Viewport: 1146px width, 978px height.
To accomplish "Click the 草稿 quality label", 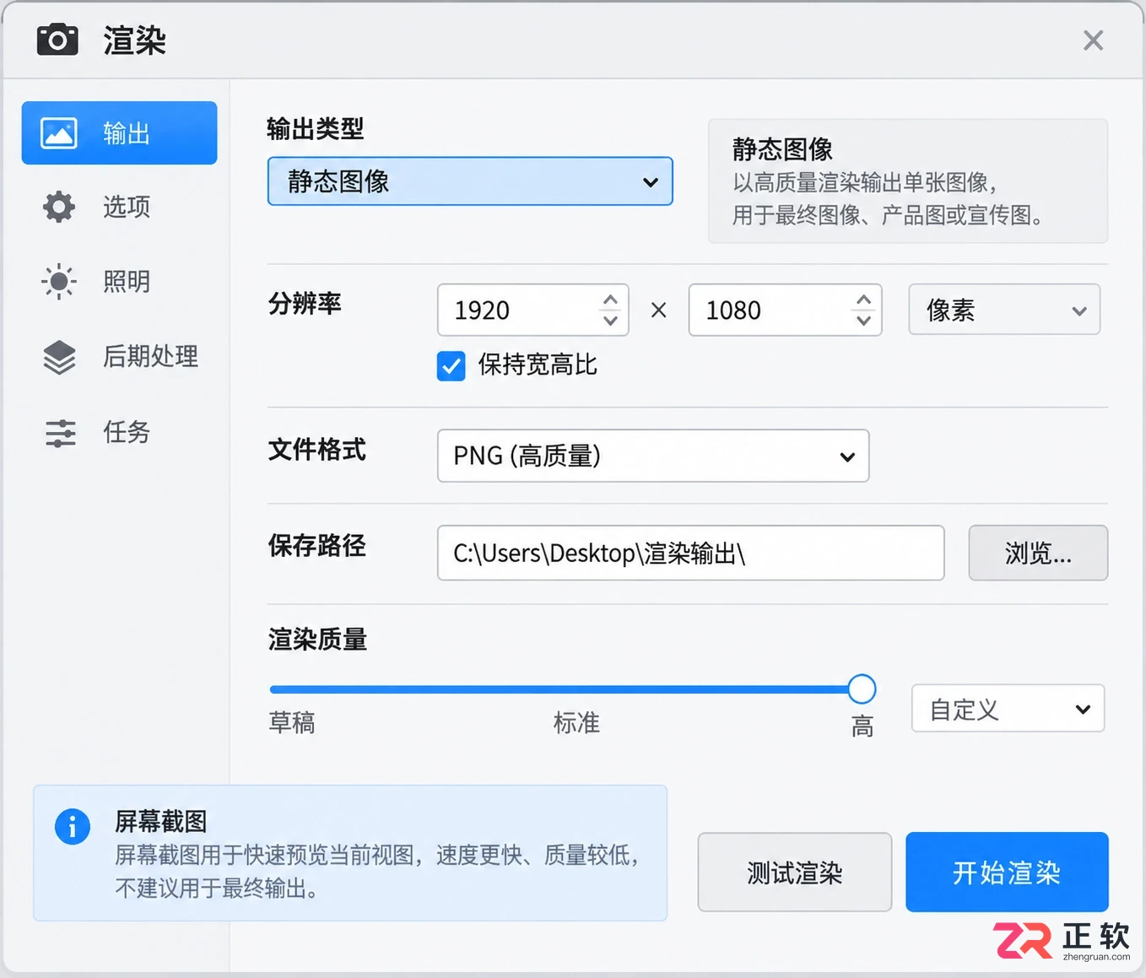I will [292, 722].
